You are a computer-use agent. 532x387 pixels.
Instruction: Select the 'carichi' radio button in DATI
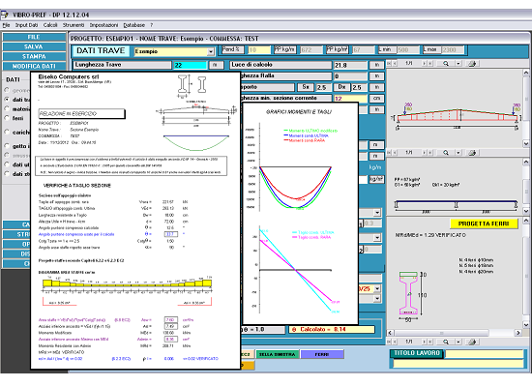coord(7,132)
